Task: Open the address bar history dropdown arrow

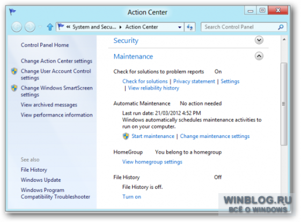Action: click(x=180, y=27)
